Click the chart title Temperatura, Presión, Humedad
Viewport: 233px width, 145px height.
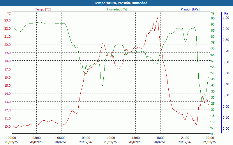point(116,3)
